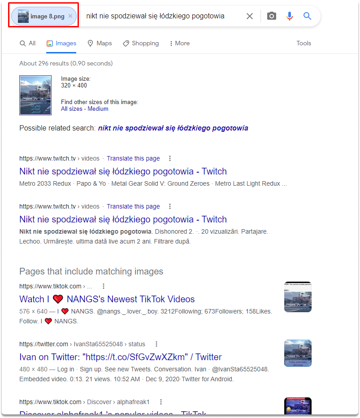Open the options menu for first Twitch result

(x=170, y=158)
